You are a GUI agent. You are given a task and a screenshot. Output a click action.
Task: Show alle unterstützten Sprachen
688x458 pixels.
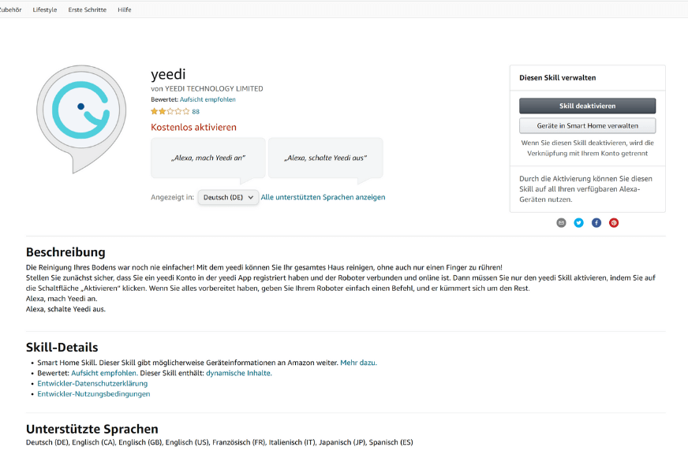point(323,197)
